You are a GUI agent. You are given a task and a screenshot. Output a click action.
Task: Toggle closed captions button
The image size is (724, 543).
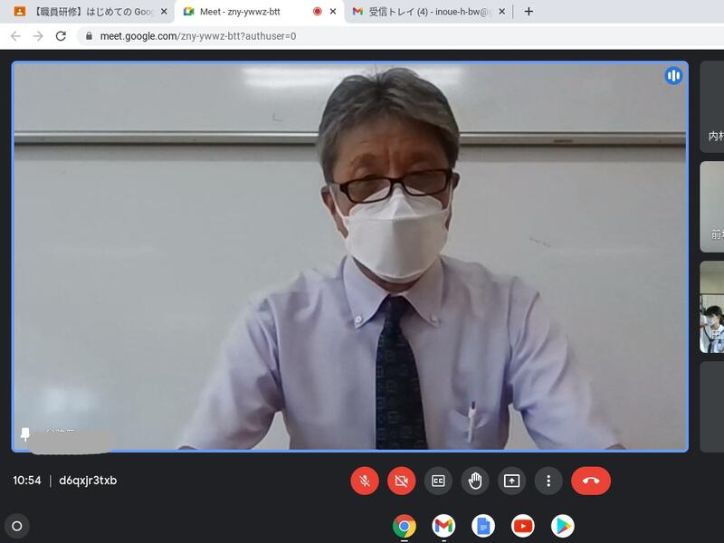point(438,481)
